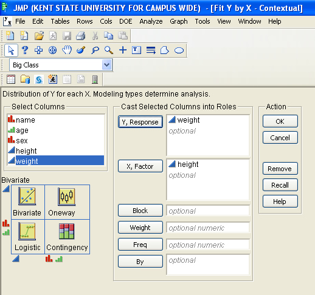
Task: Click the SAS 'S' icon
Action: click(39, 80)
